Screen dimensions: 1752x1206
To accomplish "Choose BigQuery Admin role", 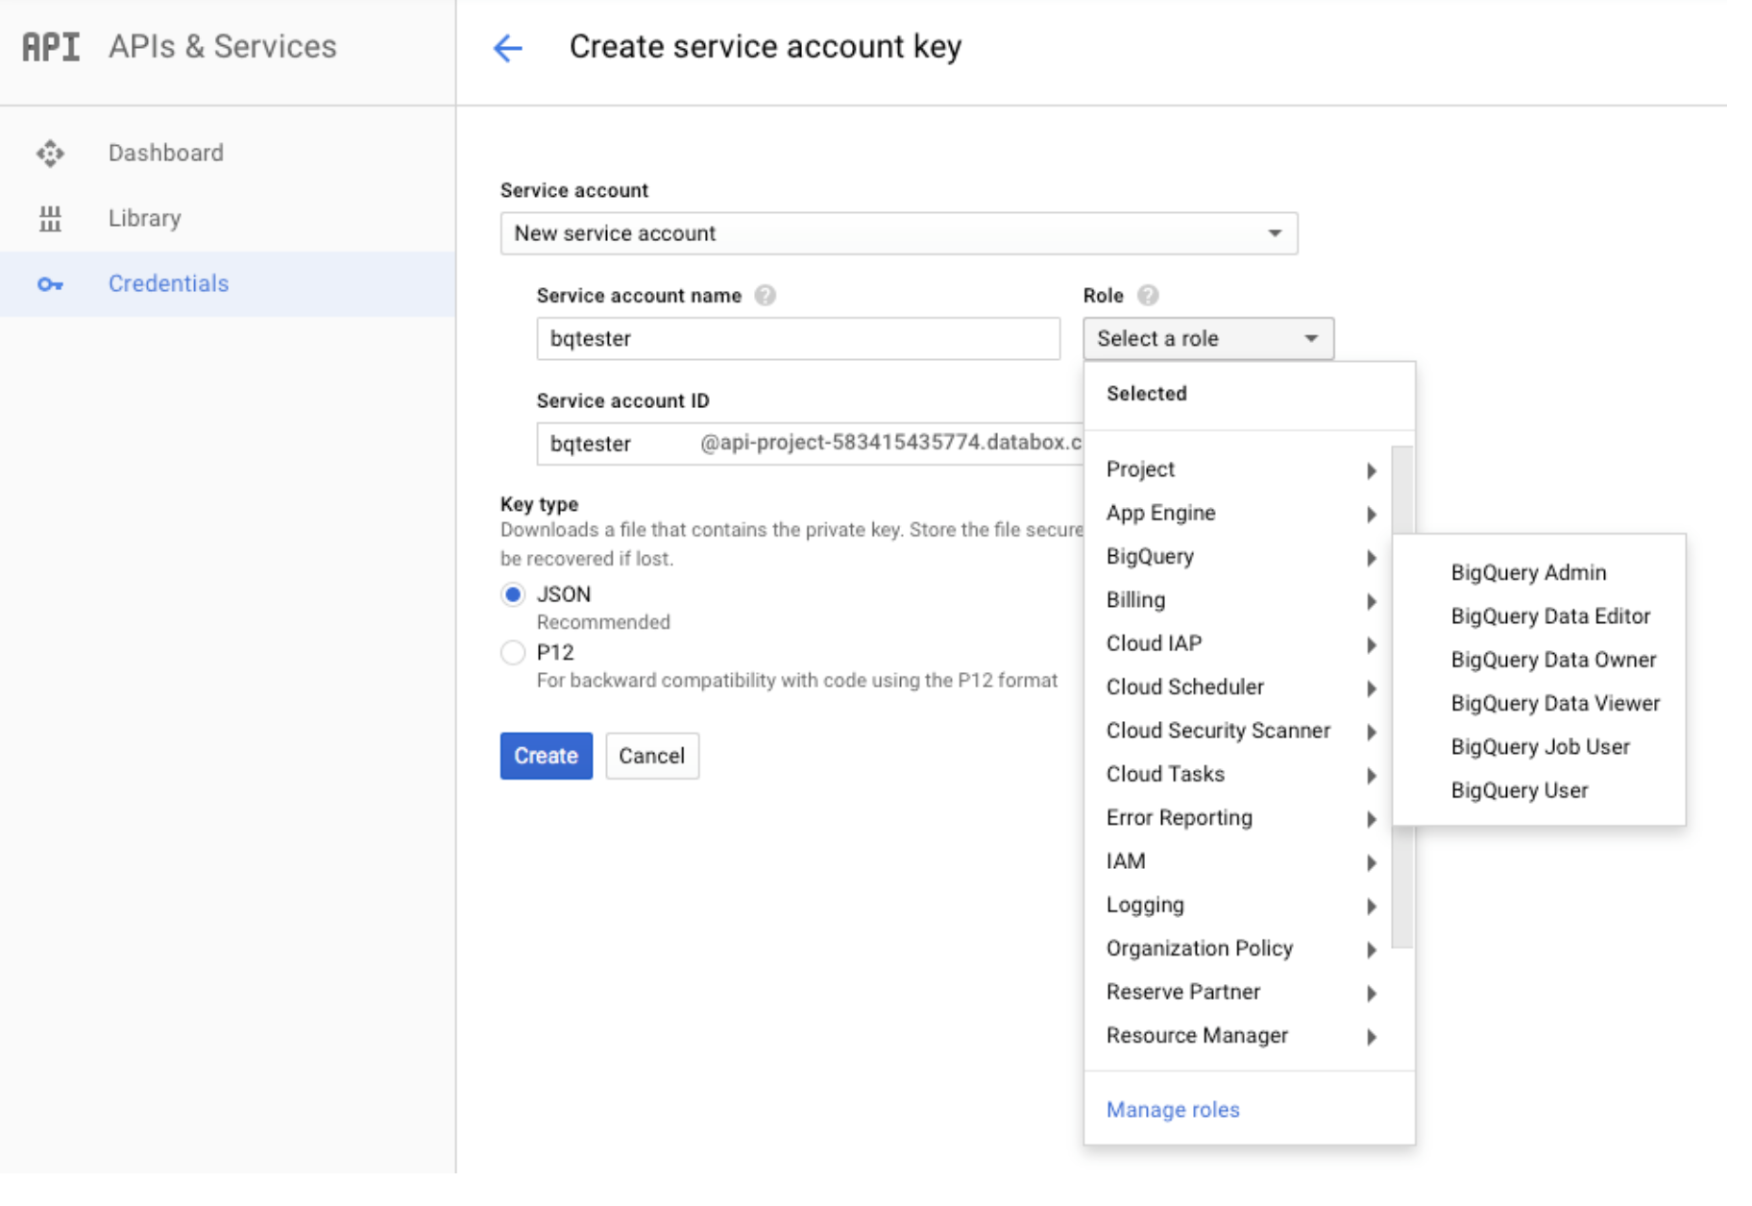I will point(1527,573).
